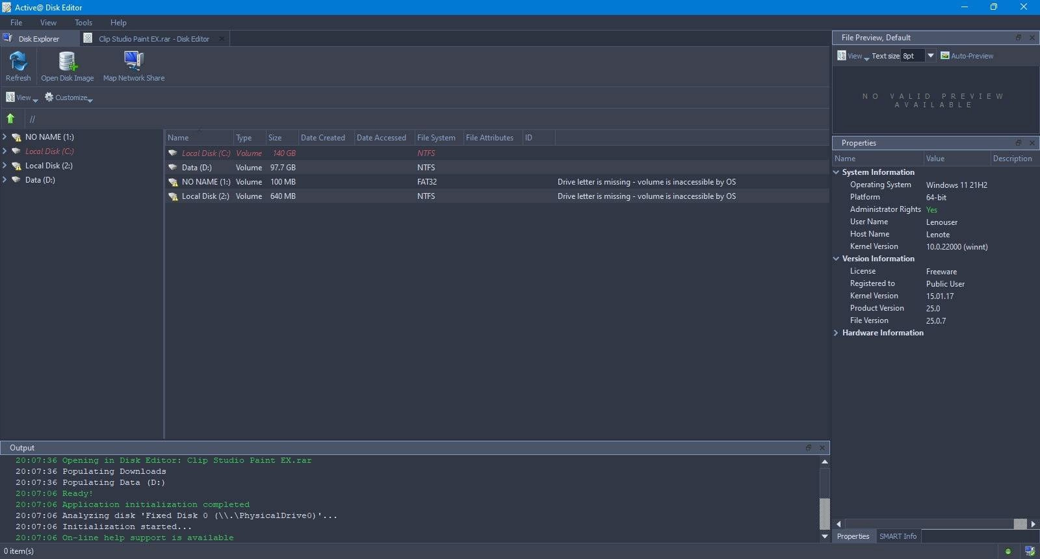The height and width of the screenshot is (559, 1040).
Task: Close the Properties panel
Action: (x=1032, y=143)
